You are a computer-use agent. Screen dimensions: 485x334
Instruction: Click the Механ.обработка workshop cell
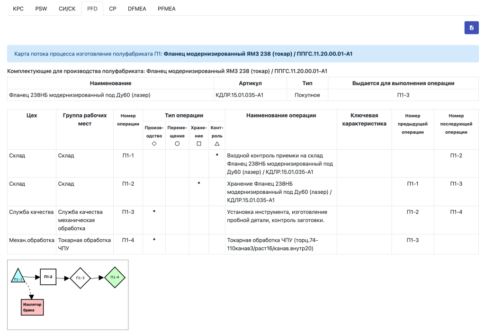(32, 244)
